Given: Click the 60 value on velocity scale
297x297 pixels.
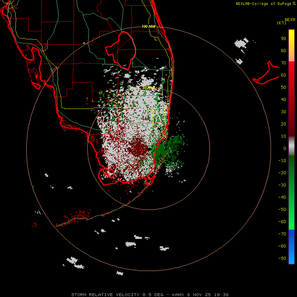Looking at the screenshot, I should click(283, 75).
